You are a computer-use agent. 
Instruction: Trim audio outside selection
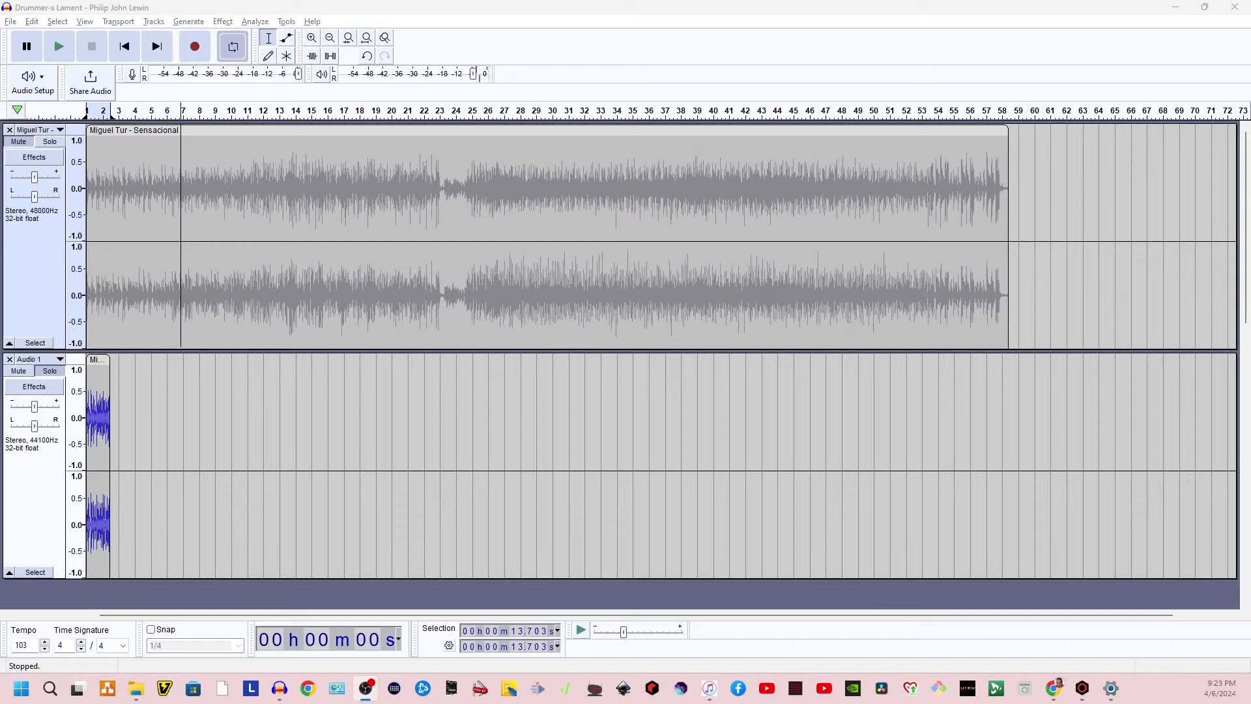point(311,56)
